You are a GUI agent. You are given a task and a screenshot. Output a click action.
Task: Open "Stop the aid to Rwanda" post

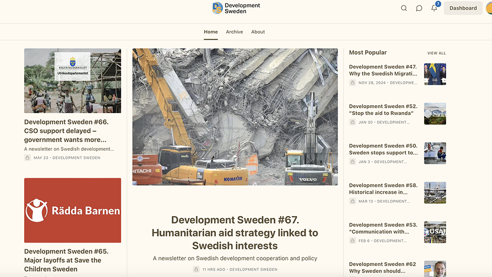(383, 110)
